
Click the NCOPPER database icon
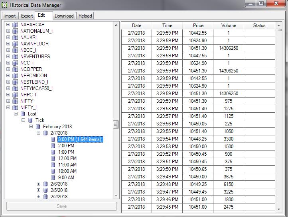coord(16,69)
